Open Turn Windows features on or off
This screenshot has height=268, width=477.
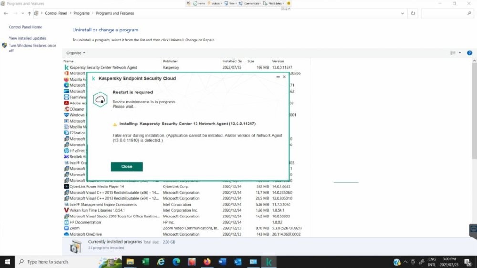[x=32, y=48]
